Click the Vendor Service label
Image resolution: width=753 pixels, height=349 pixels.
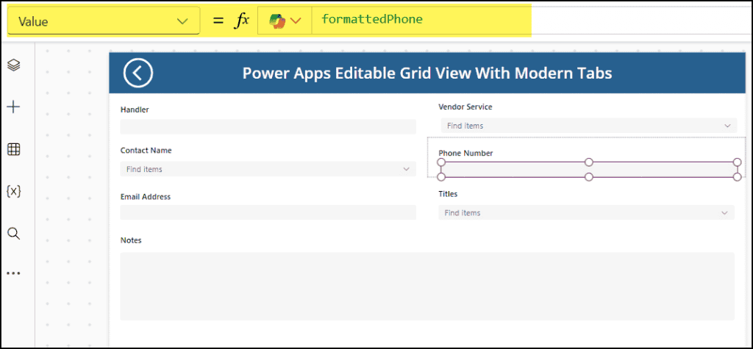[465, 107]
